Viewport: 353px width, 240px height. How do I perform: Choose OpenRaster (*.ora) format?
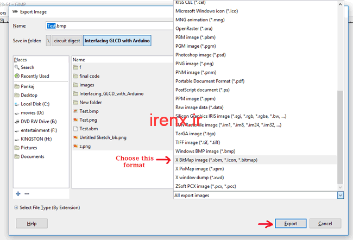(256, 28)
